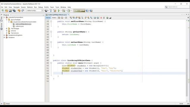Click the Find Previous Occurrence icon

(x=74, y=18)
